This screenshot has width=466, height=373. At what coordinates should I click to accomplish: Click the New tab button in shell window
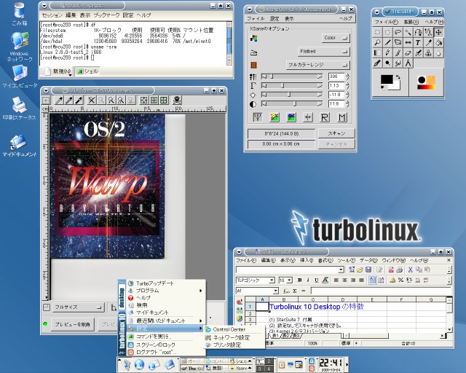point(58,71)
